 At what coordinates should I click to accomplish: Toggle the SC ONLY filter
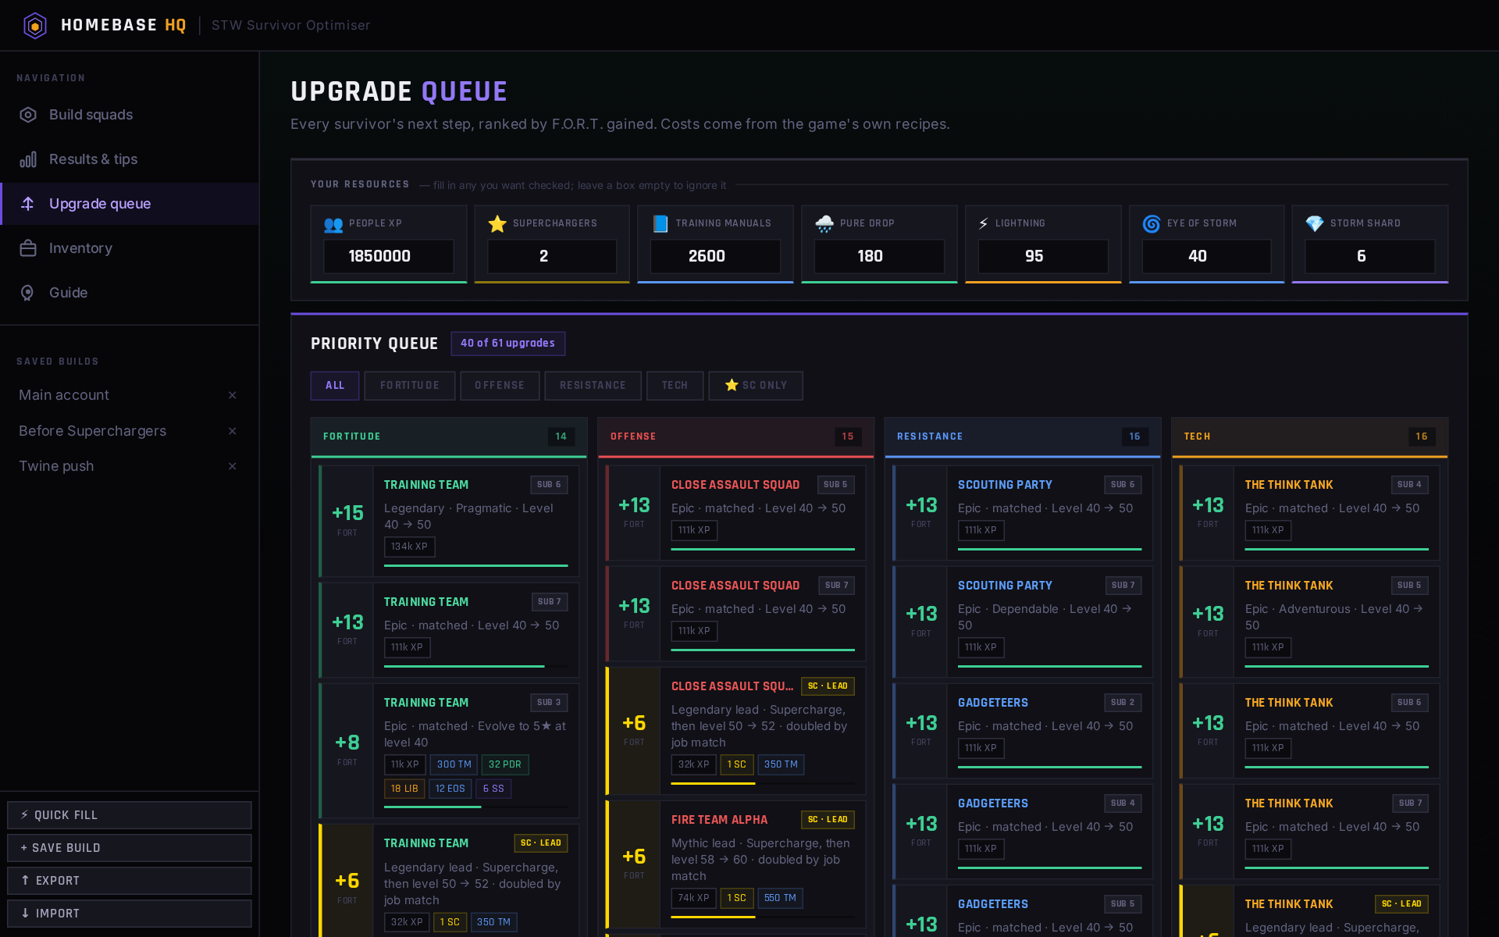pos(756,386)
